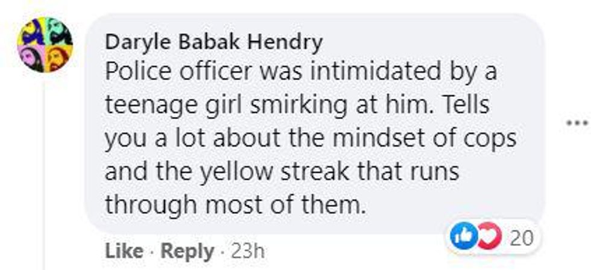Like this comment
591x270 pixels.
124,251
